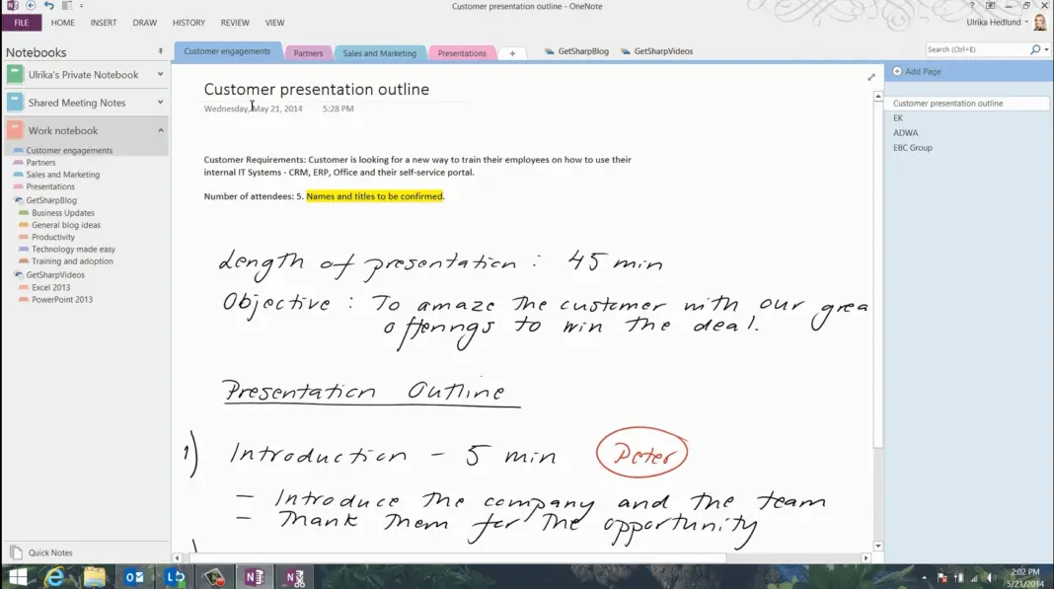Click the Add Page plus icon
This screenshot has width=1054, height=589.
[x=897, y=72]
